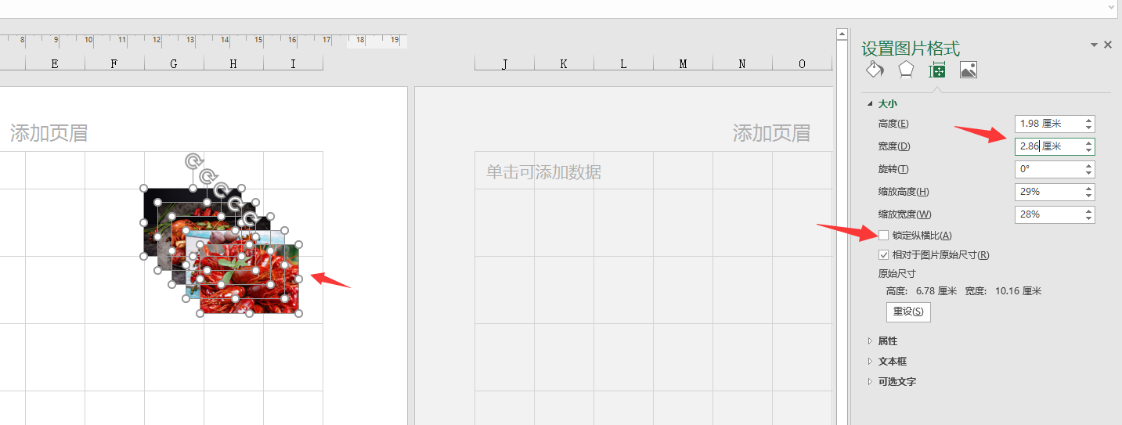Click the front crawfish picture's rotation handle

click(x=249, y=218)
